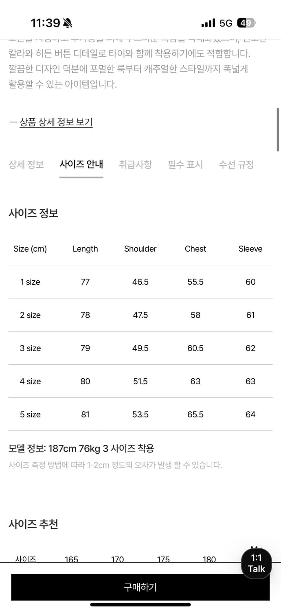This screenshot has height=612, width=281.
Task: Tap the silent mode bell icon
Action: [68, 23]
